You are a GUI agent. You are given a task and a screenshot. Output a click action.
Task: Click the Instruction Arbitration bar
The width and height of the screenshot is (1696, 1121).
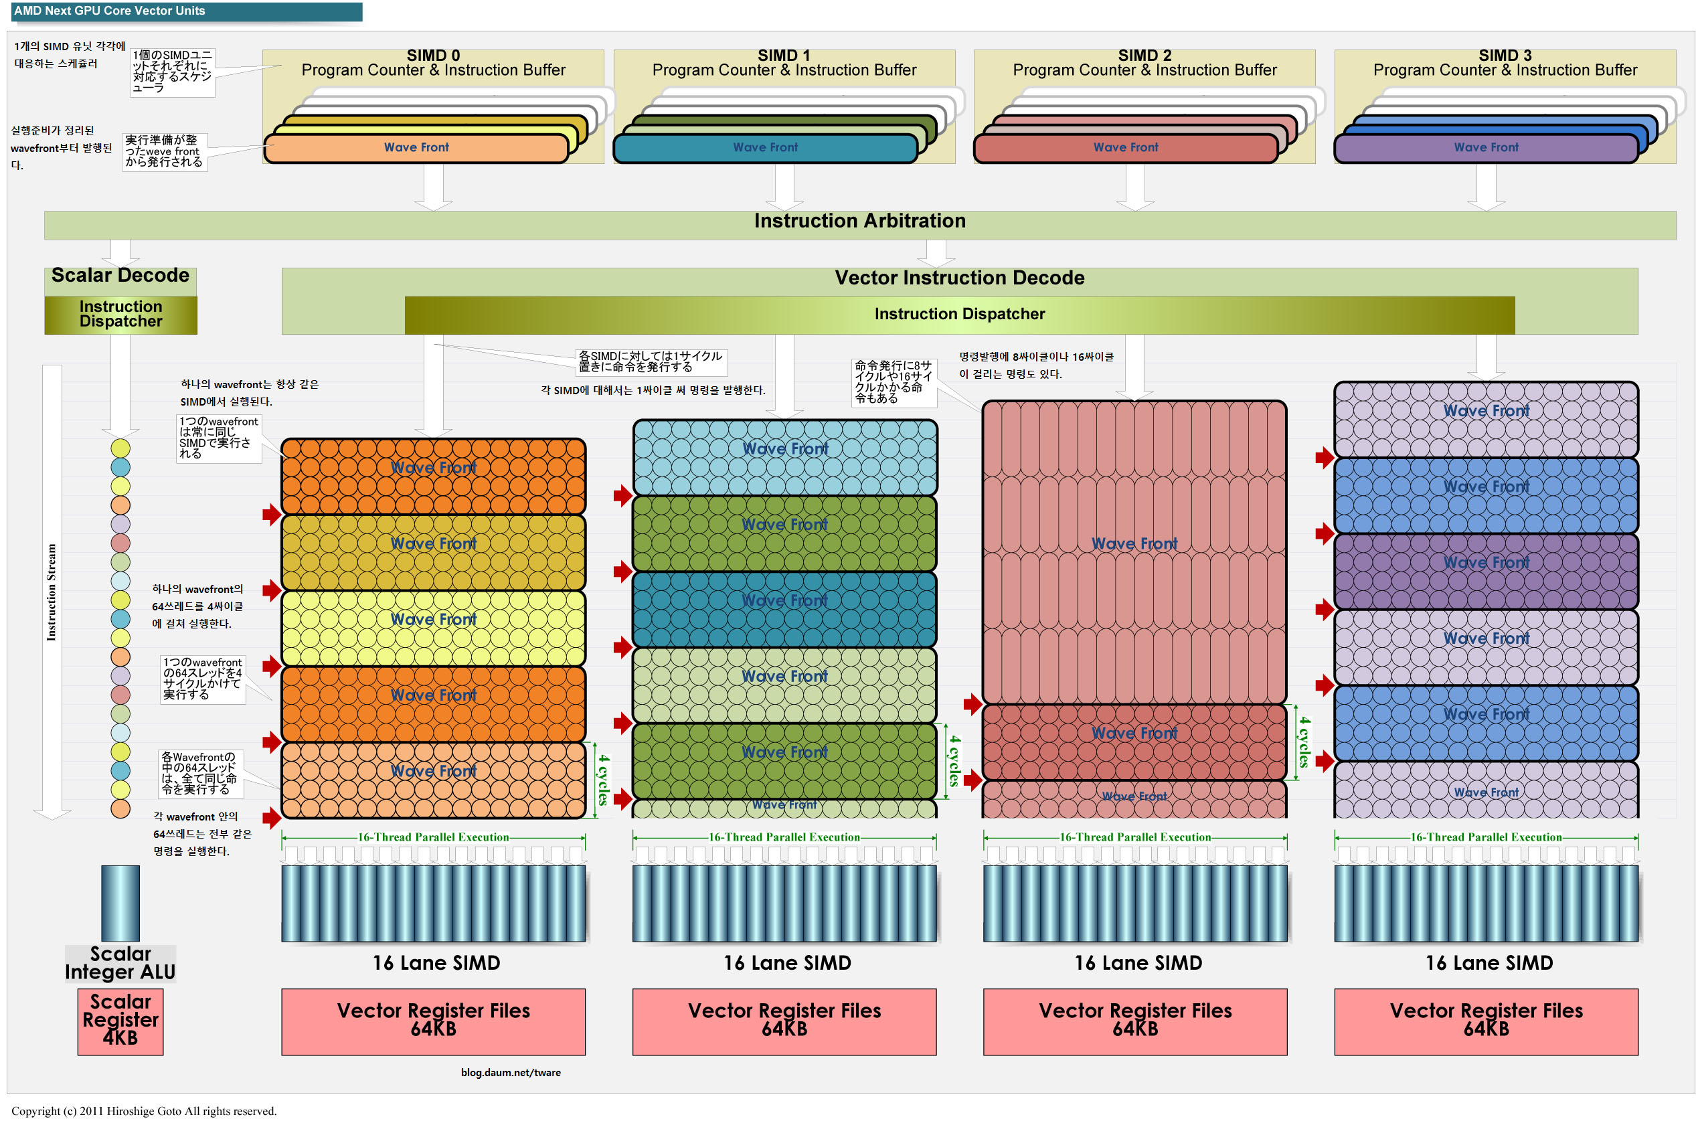(859, 222)
